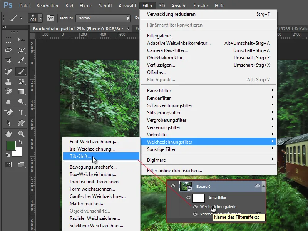Toggle Quick Mask mode icon
Screen dimensions: 308x231
point(8,165)
